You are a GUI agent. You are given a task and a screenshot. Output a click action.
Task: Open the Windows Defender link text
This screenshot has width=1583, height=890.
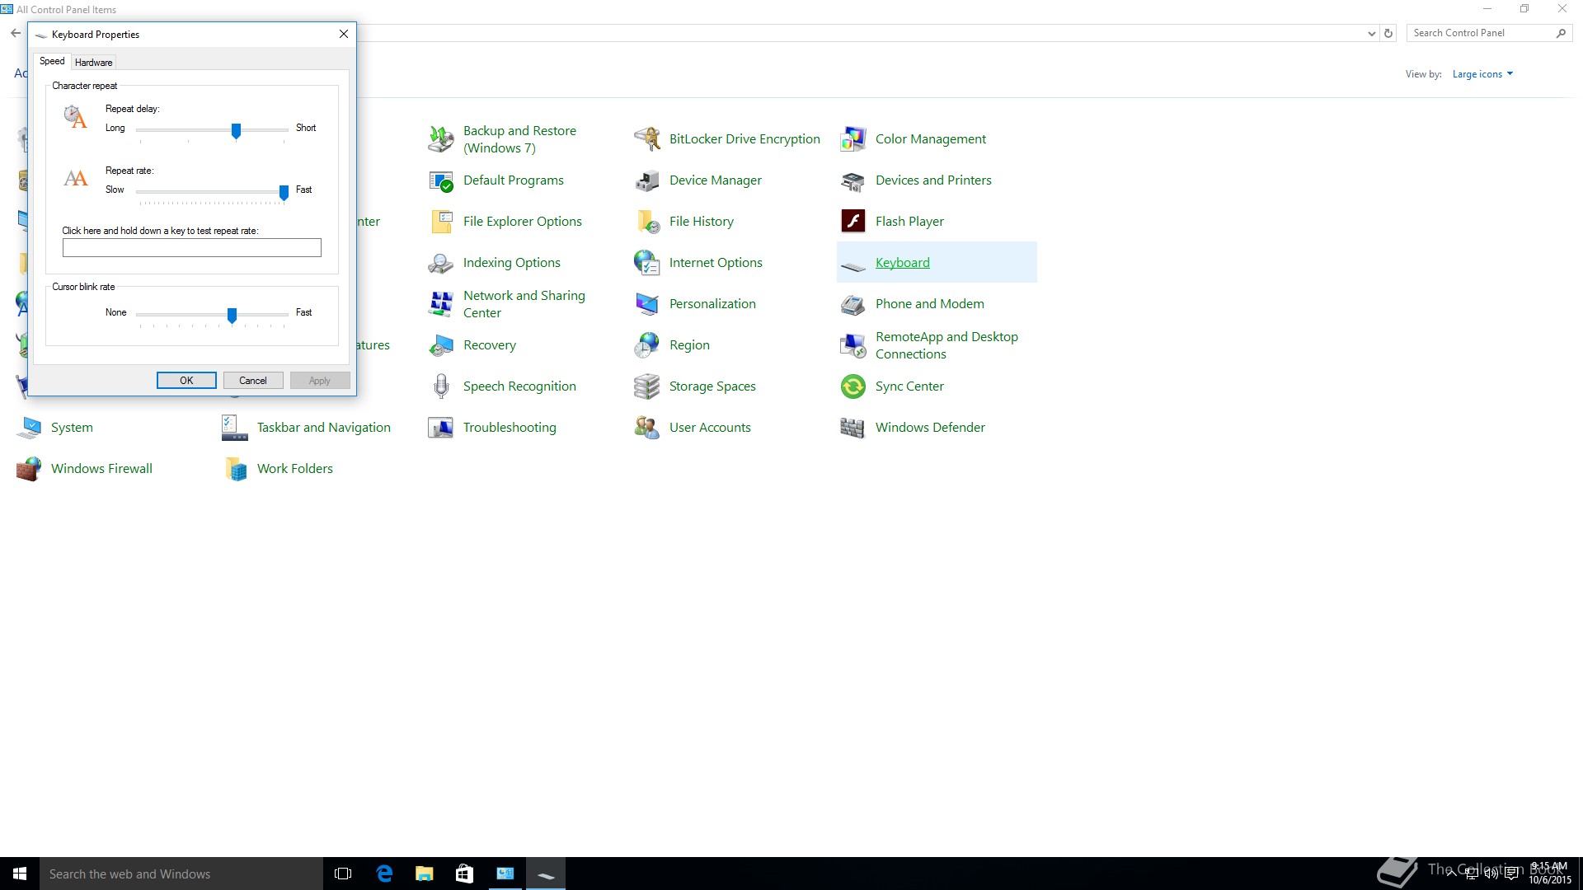click(x=930, y=428)
